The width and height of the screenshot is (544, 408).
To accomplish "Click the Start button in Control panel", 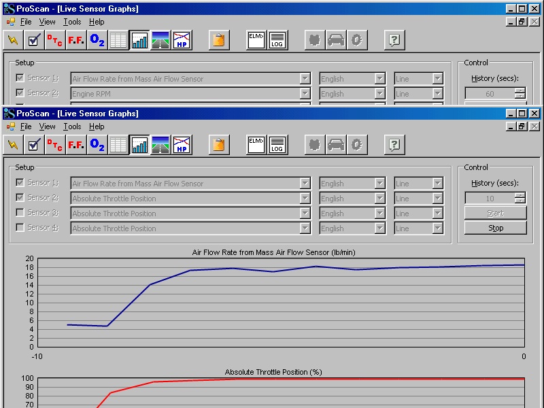I will 495,213.
